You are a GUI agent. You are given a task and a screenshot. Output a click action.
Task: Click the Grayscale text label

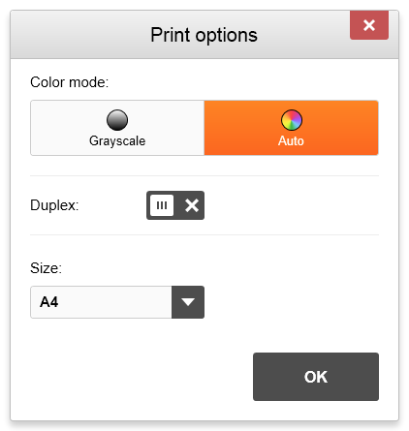(117, 141)
